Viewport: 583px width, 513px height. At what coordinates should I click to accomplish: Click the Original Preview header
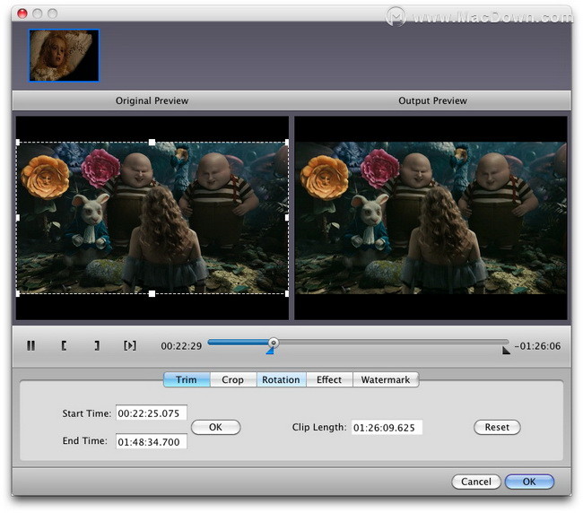point(152,100)
